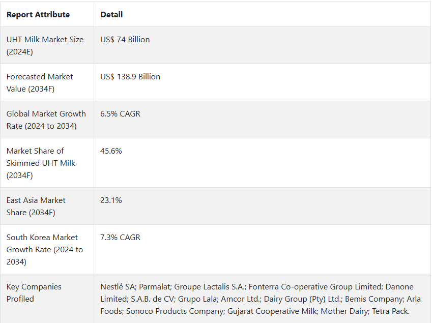
Task: Click the "Detail" column header
Action: (111, 15)
